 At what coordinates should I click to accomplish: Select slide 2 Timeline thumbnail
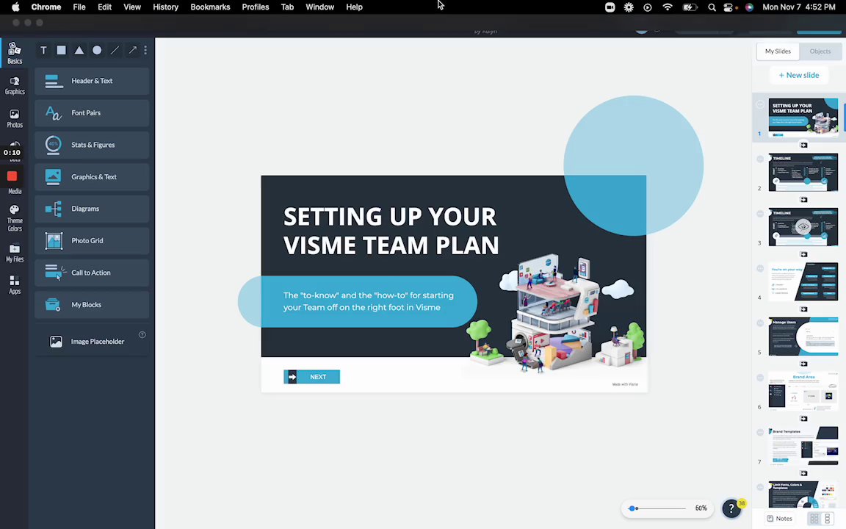pyautogui.click(x=803, y=172)
